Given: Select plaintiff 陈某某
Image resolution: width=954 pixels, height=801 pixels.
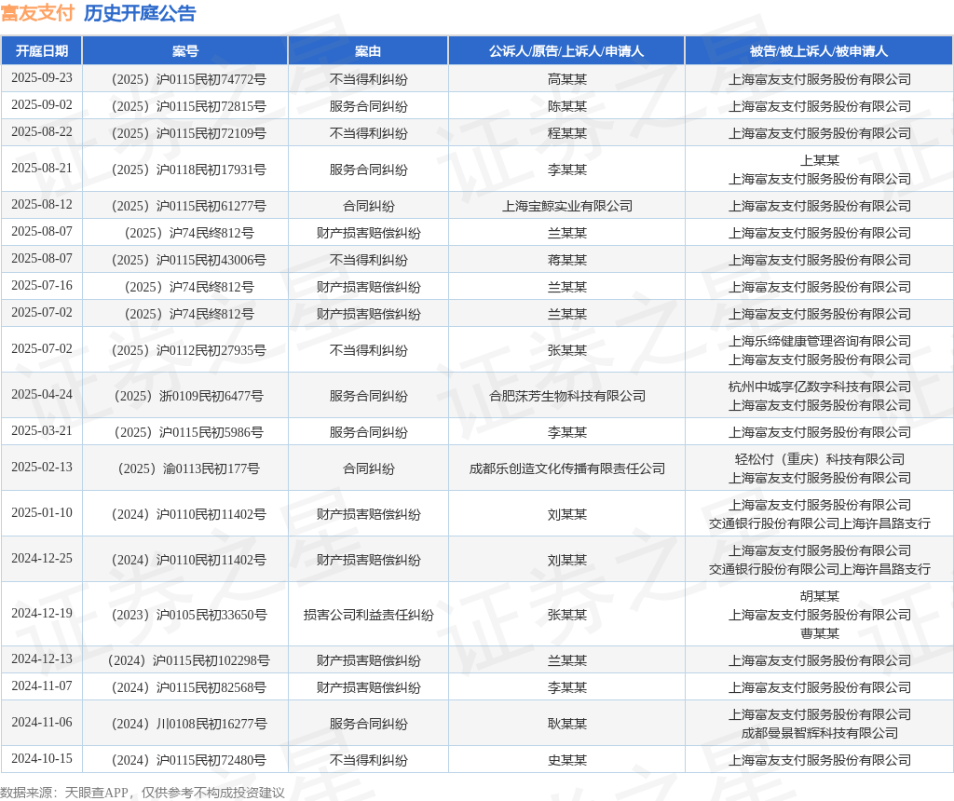Looking at the screenshot, I should (x=567, y=106).
